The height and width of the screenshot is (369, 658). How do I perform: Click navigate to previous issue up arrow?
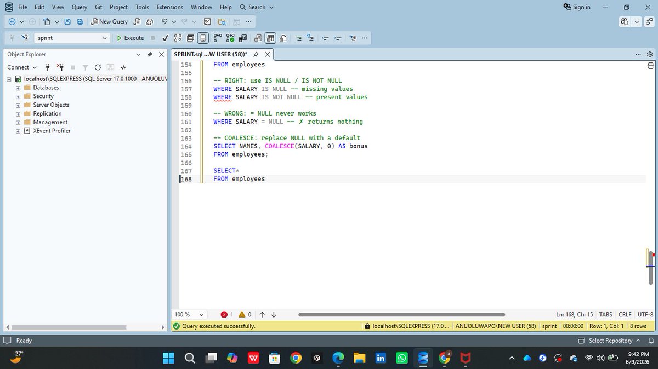pyautogui.click(x=262, y=314)
